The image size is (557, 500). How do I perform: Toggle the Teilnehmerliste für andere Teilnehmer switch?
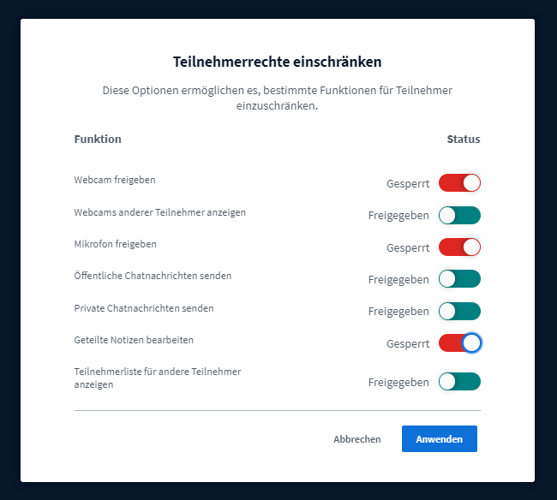tap(459, 382)
